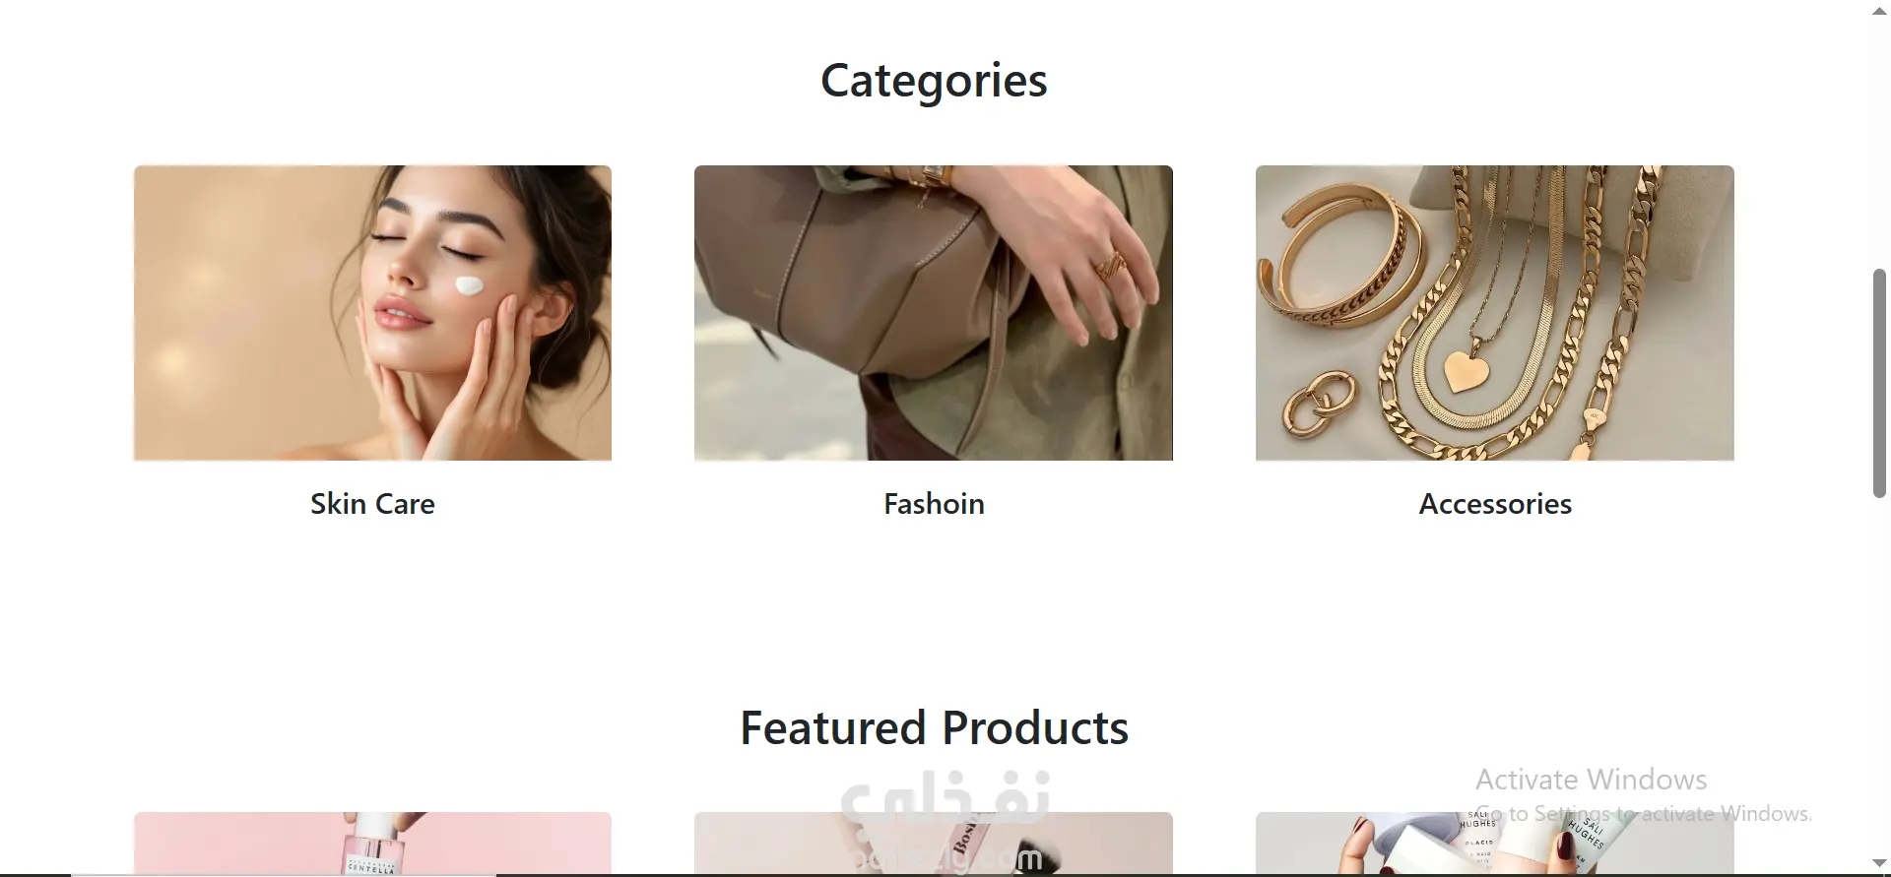Open the pink Centella serum product card

pos(372,843)
